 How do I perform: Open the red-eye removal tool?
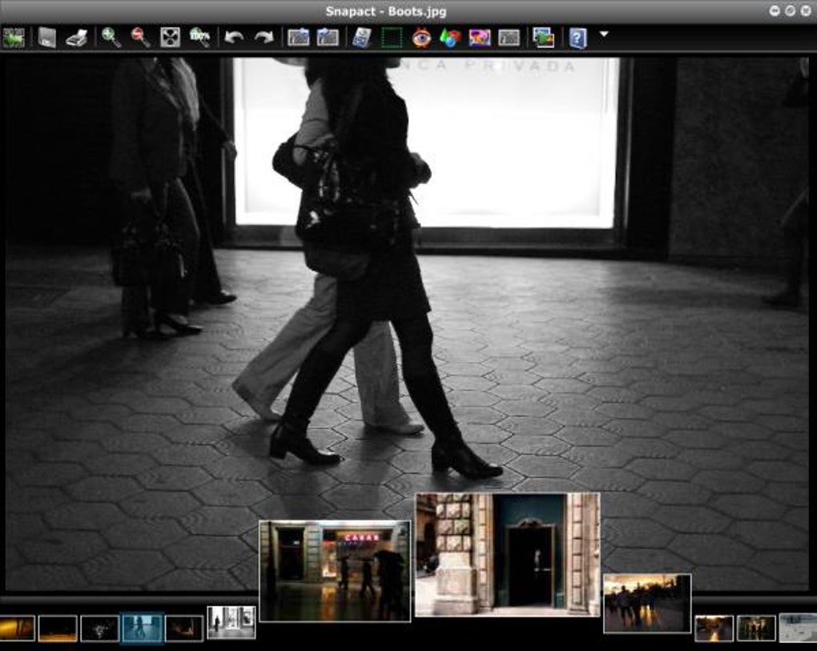pos(421,38)
